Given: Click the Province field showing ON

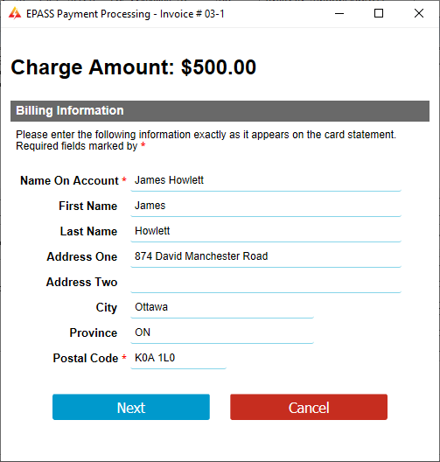Looking at the screenshot, I should 222,332.
